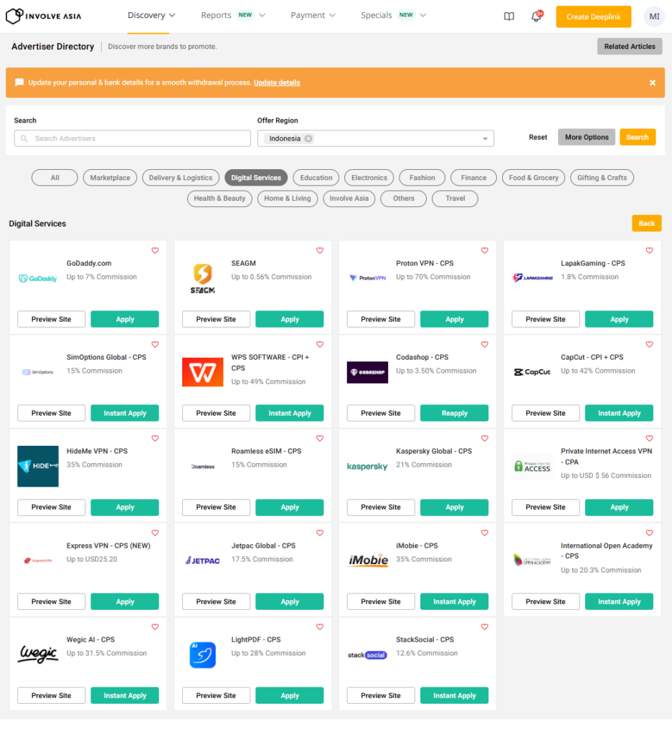The image size is (672, 734).
Task: Click Reapply for Codashop
Action: tap(454, 414)
